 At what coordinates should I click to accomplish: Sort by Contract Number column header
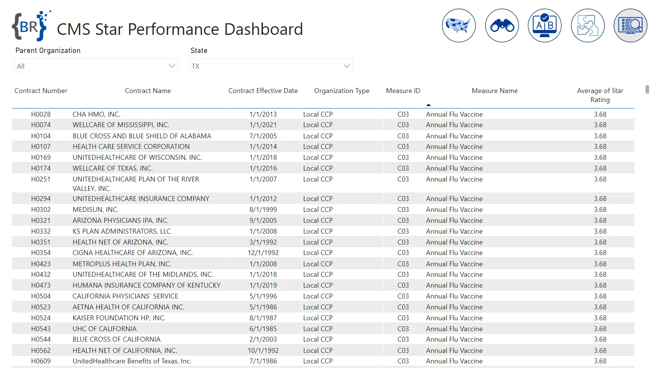pyautogui.click(x=41, y=91)
